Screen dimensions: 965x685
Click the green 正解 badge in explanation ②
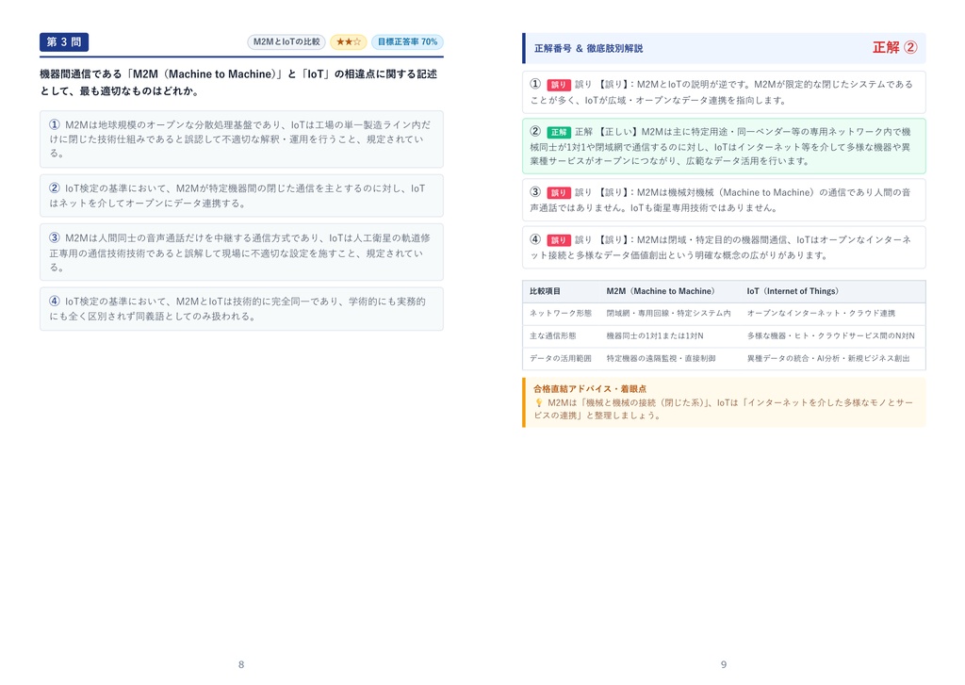coord(559,132)
